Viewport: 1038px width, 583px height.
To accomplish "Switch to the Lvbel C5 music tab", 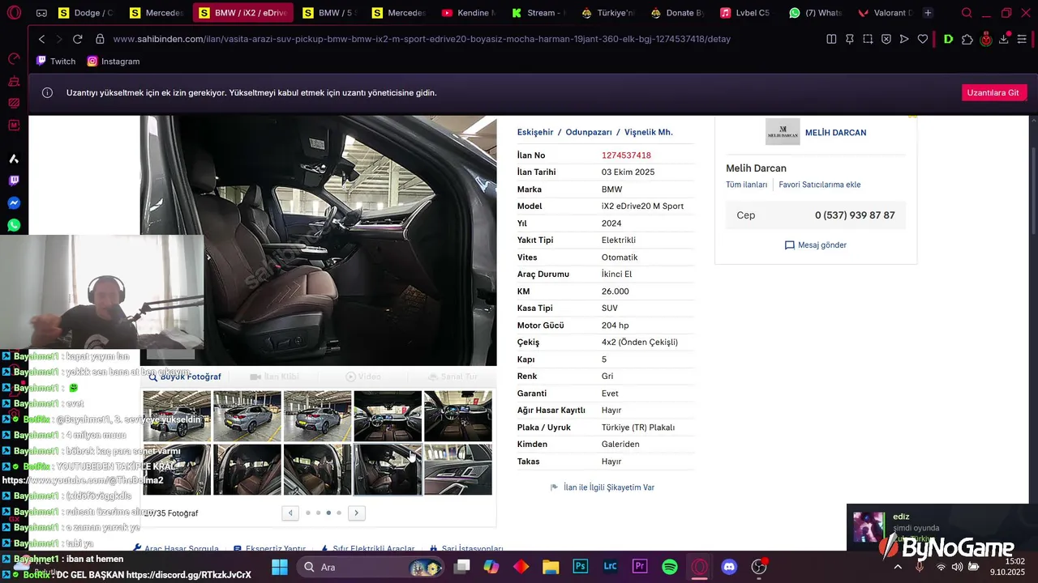I will click(747, 13).
